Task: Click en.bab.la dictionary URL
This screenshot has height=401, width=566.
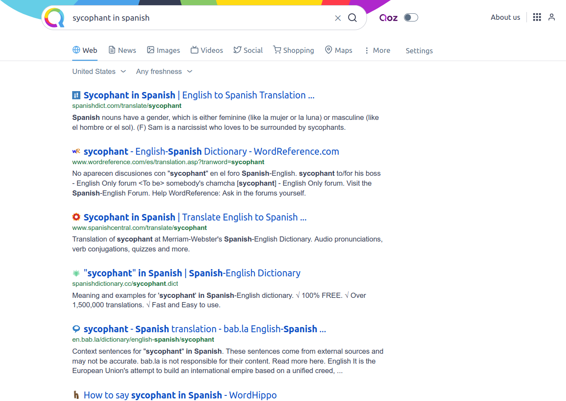Action: pos(143,340)
